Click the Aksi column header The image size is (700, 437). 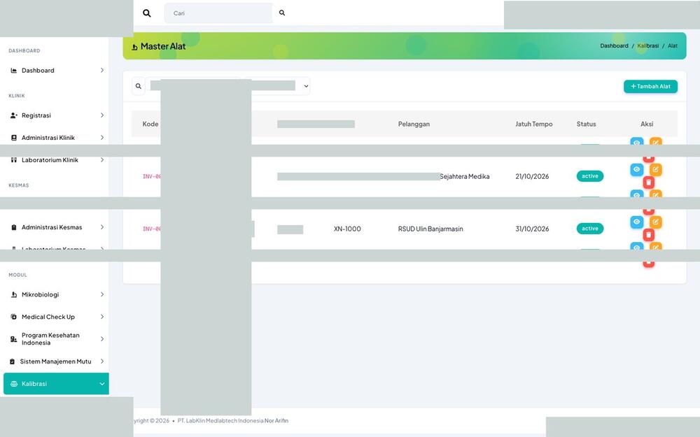click(647, 124)
